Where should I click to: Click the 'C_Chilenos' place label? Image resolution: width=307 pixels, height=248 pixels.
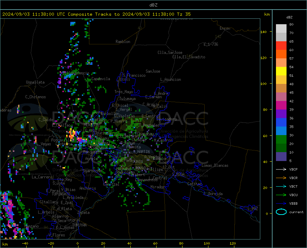coord(35,97)
